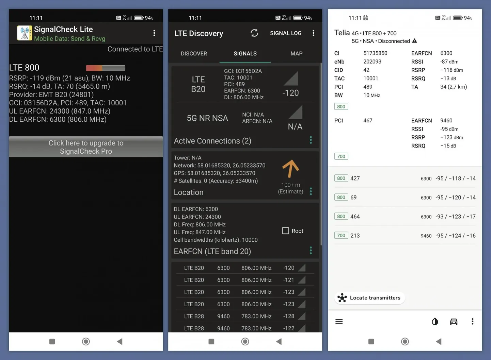The width and height of the screenshot is (491, 360).
Task: Tap the back arrow in Telia screen
Action: click(439, 341)
